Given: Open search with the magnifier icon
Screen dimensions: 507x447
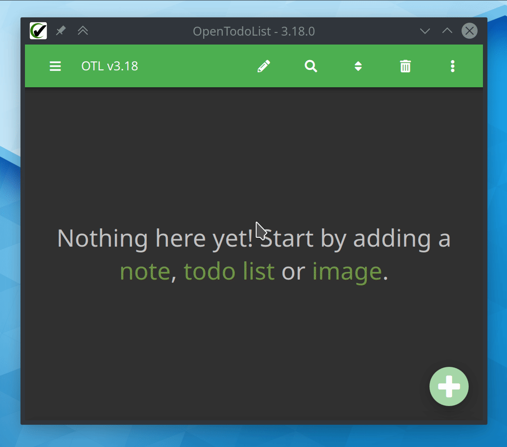Looking at the screenshot, I should click(311, 66).
